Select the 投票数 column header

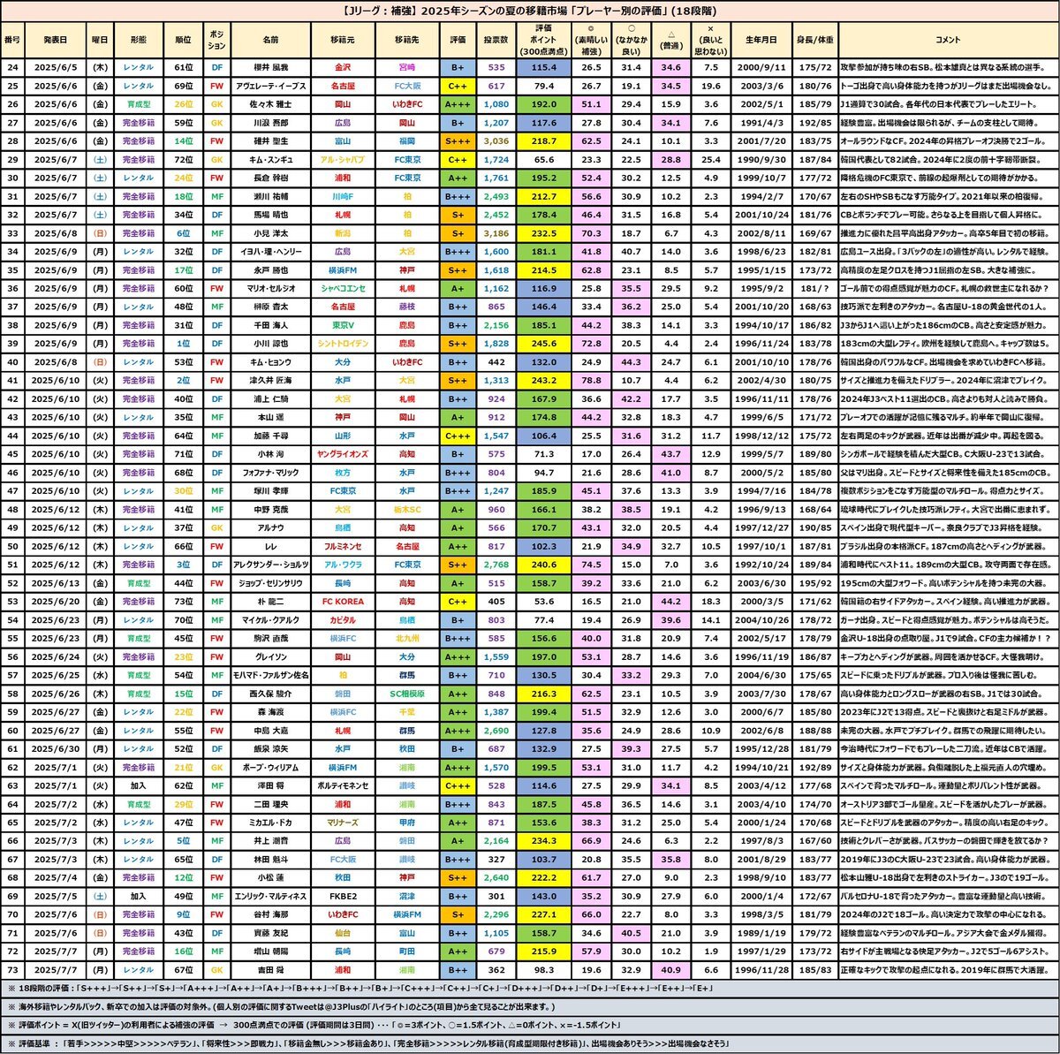tap(496, 40)
